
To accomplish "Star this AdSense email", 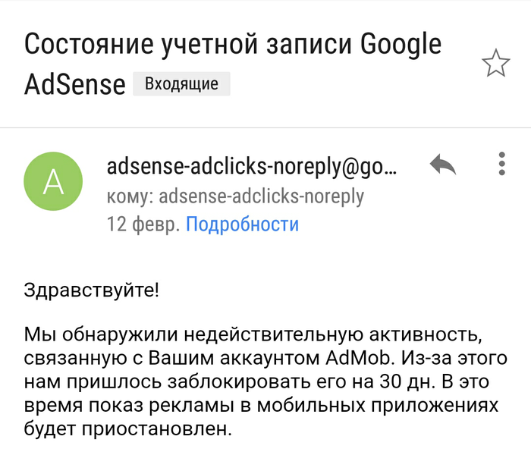I will click(495, 63).
